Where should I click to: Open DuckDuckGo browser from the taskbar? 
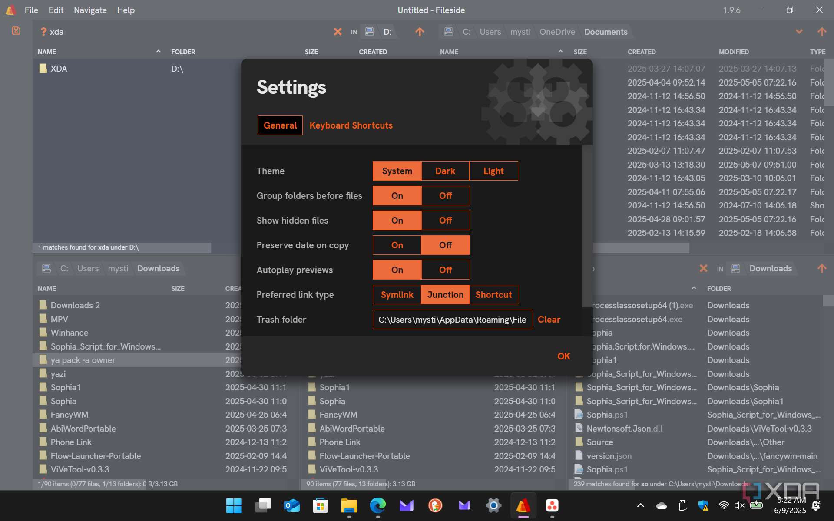tap(435, 505)
